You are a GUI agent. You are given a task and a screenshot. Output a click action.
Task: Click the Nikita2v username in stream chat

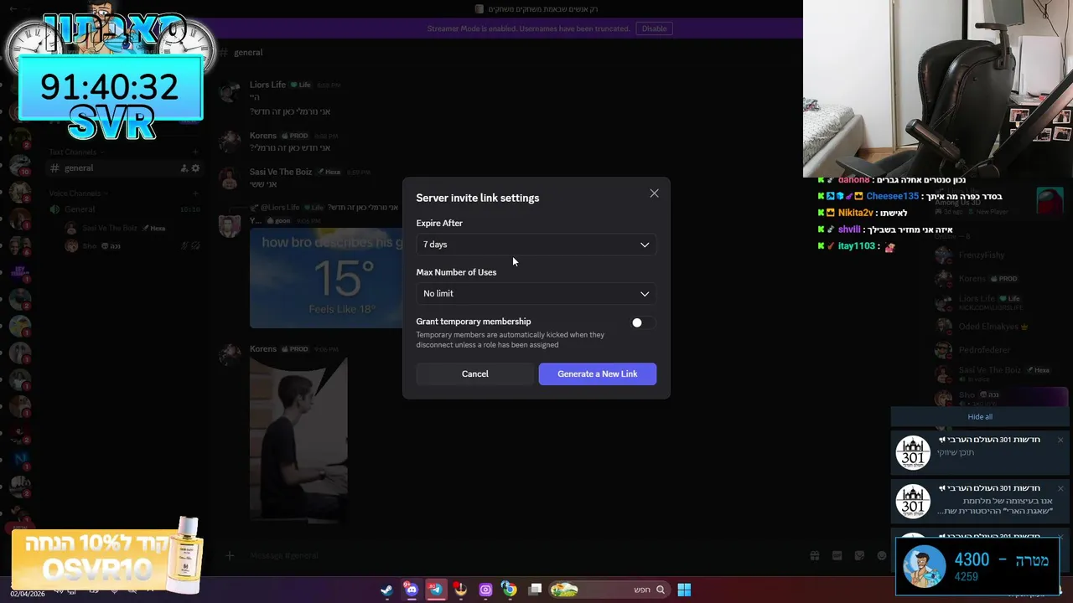[855, 213]
